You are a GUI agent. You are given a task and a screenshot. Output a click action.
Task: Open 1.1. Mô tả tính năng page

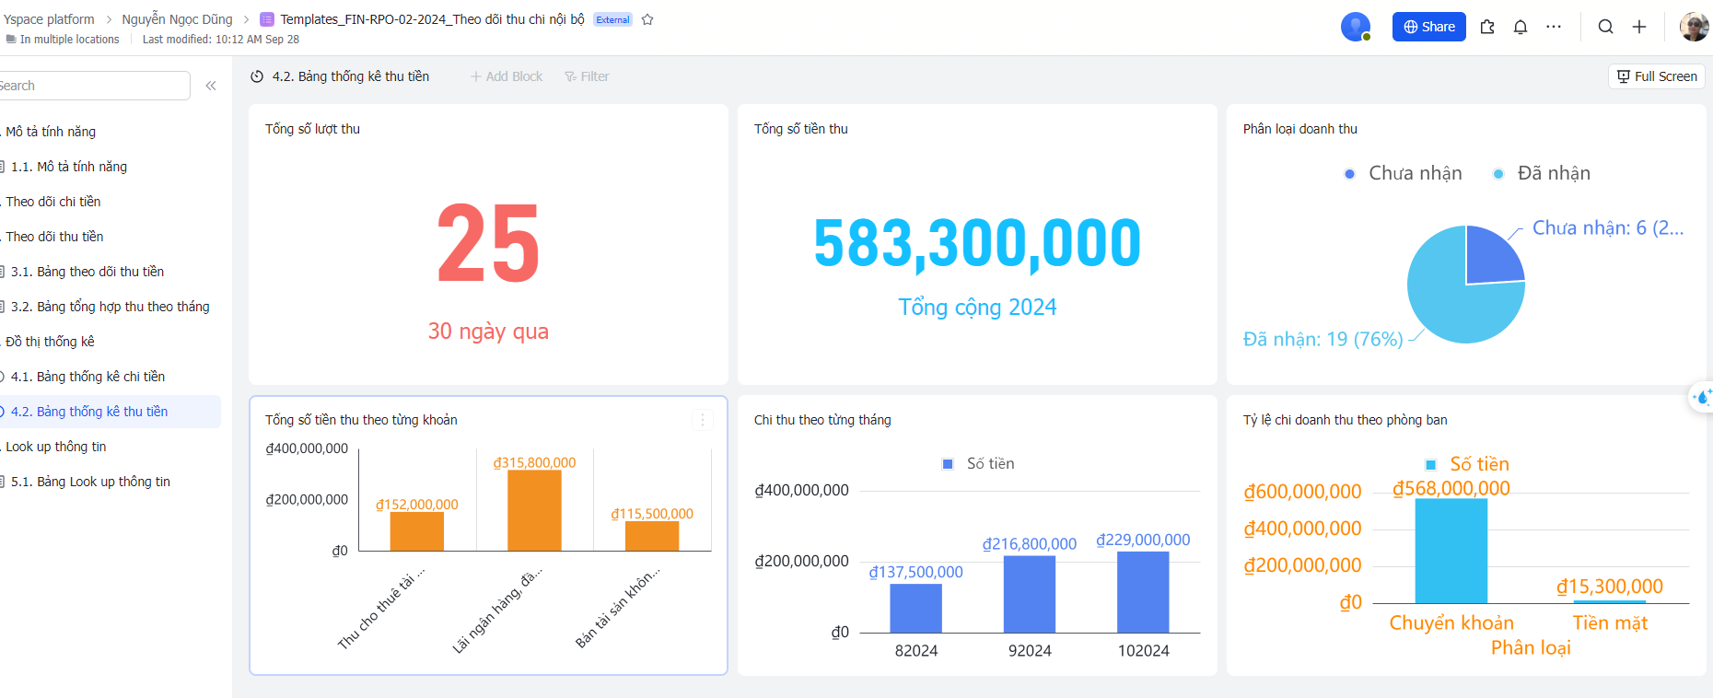[69, 167]
